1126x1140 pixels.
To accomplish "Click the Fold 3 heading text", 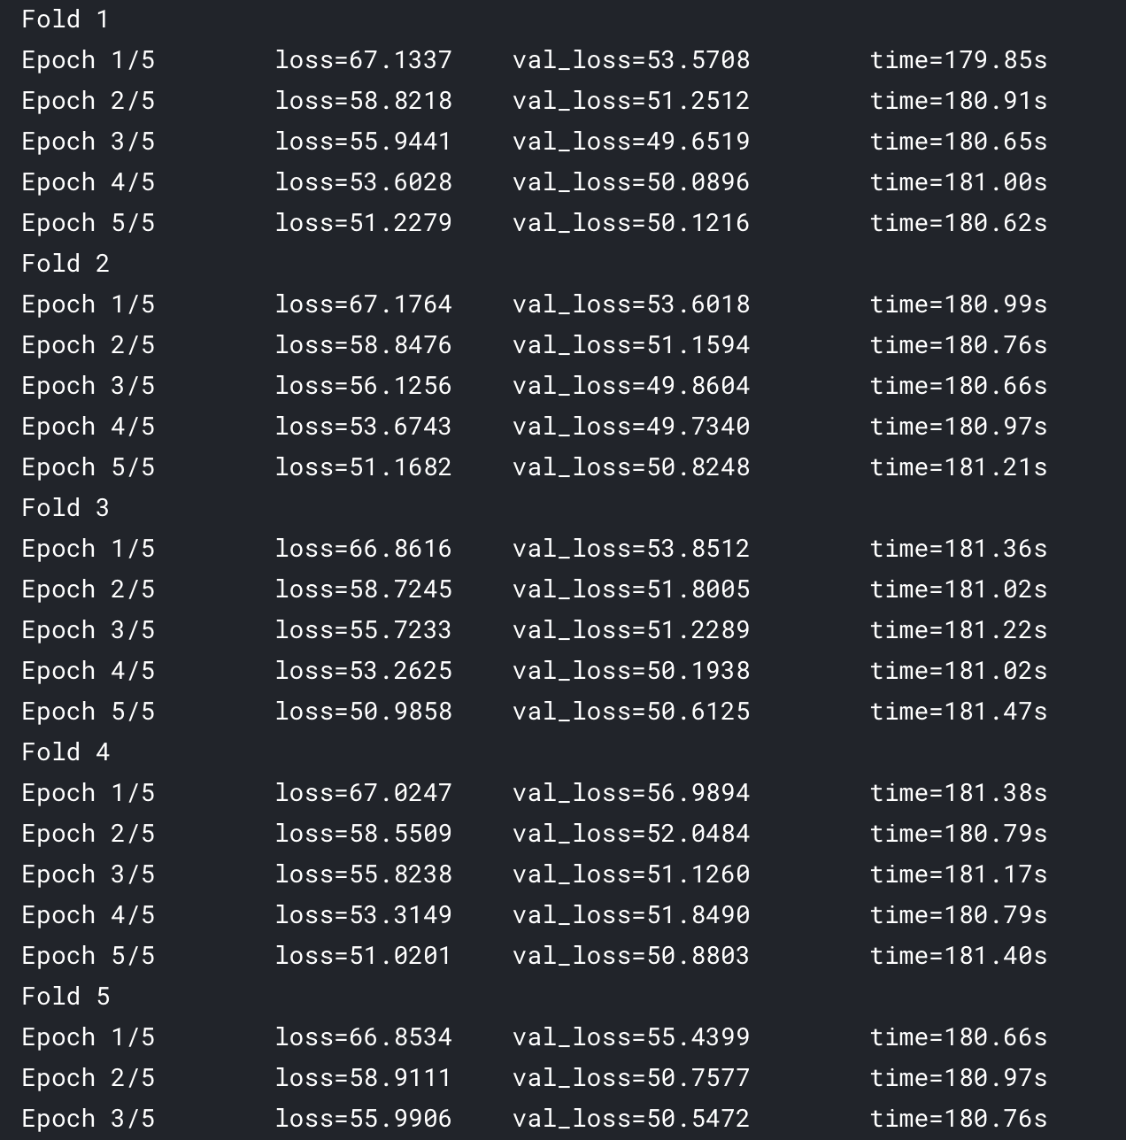I will [x=65, y=508].
